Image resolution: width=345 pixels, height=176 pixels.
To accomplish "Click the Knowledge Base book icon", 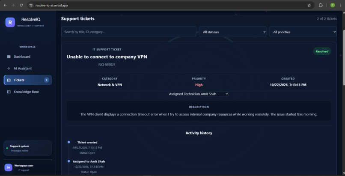I will tap(9, 92).
